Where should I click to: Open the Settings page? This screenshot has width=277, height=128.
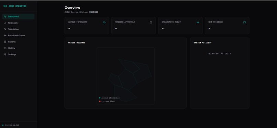click(x=18, y=54)
